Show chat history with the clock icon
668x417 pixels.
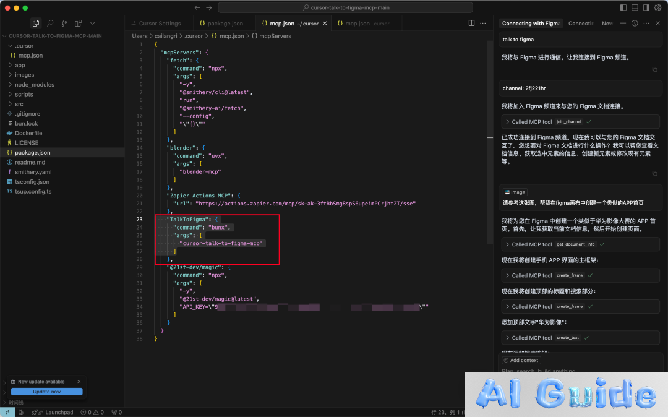[635, 23]
